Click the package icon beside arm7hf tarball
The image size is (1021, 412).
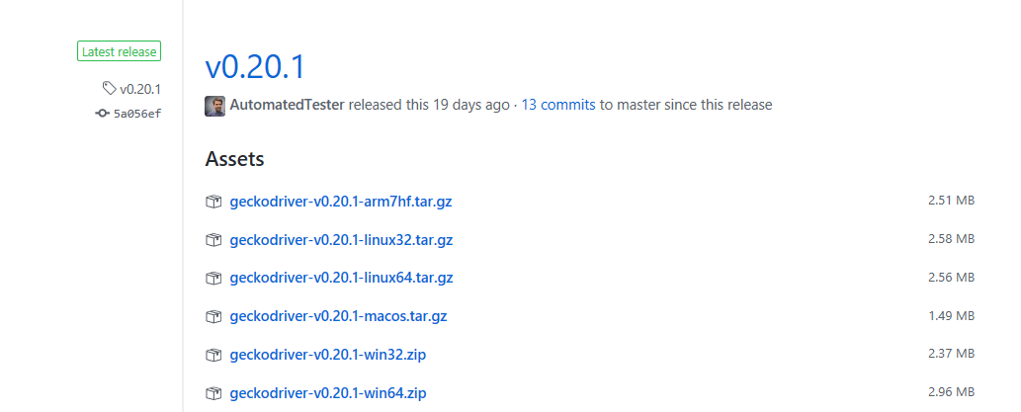click(213, 202)
